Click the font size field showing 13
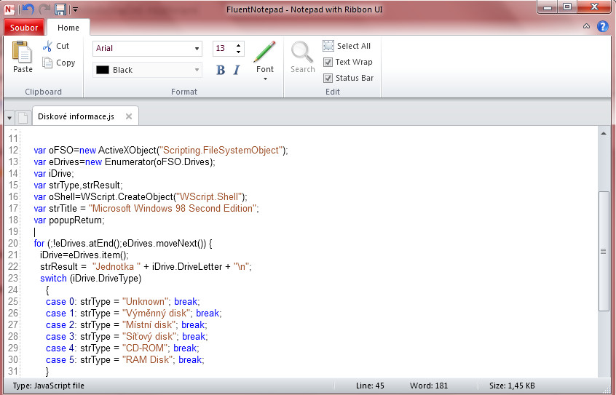The width and height of the screenshot is (616, 395). tap(223, 48)
